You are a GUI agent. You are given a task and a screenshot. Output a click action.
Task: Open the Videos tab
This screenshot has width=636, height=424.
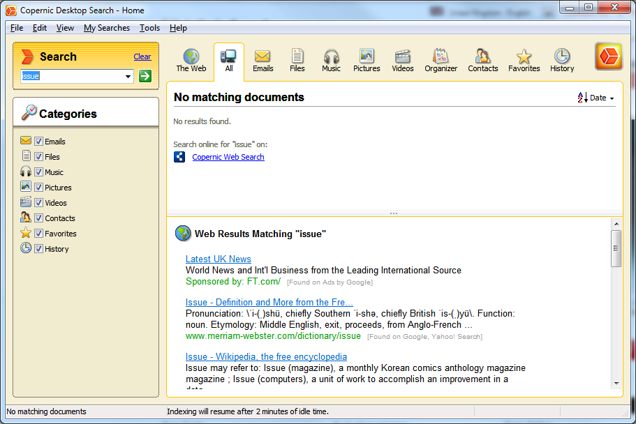pos(402,61)
